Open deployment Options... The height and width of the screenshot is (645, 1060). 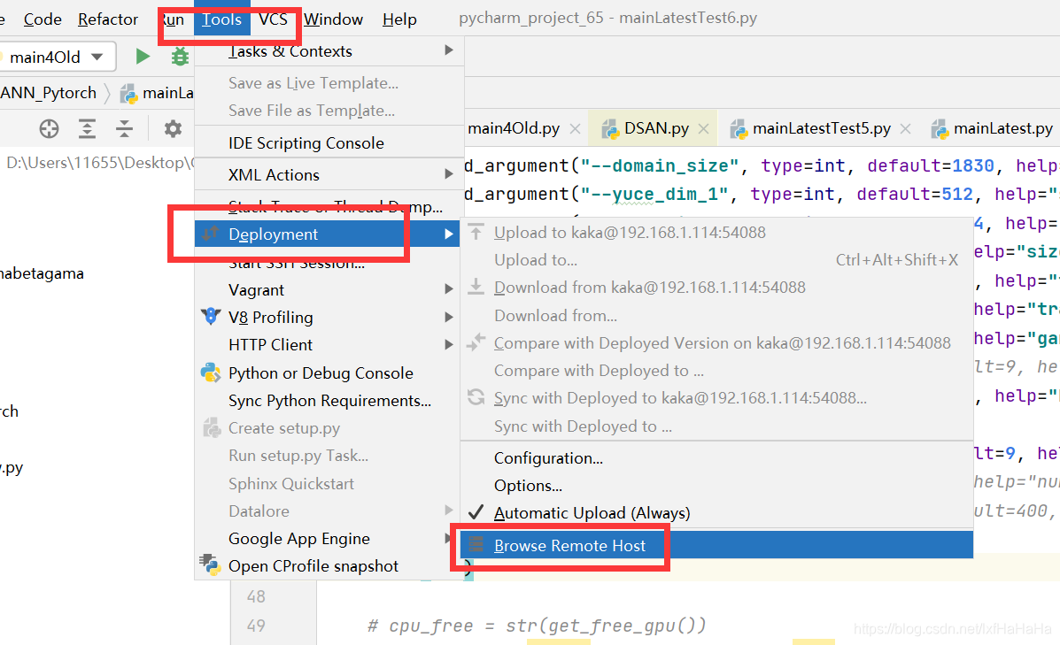click(x=528, y=486)
